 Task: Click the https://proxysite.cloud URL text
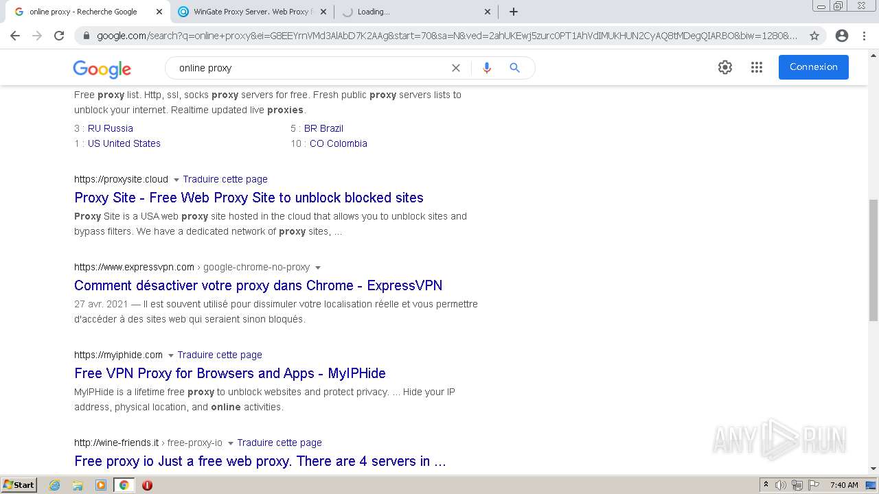tap(121, 179)
